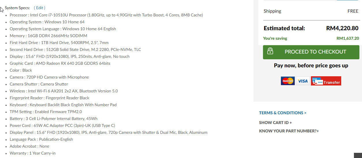Click PROCEED TO CHECKOUT button

311,52
